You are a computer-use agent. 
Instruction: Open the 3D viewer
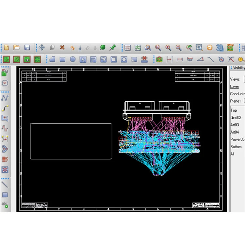[220, 48]
